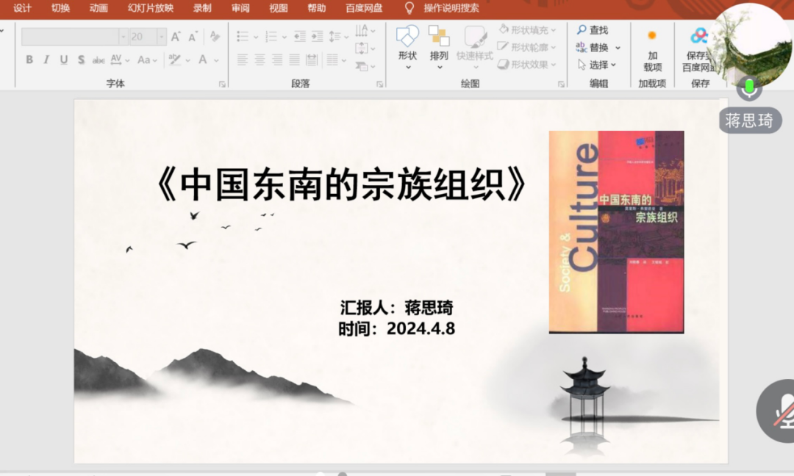Toggle underline text formatting
This screenshot has height=476, width=794.
click(x=64, y=60)
